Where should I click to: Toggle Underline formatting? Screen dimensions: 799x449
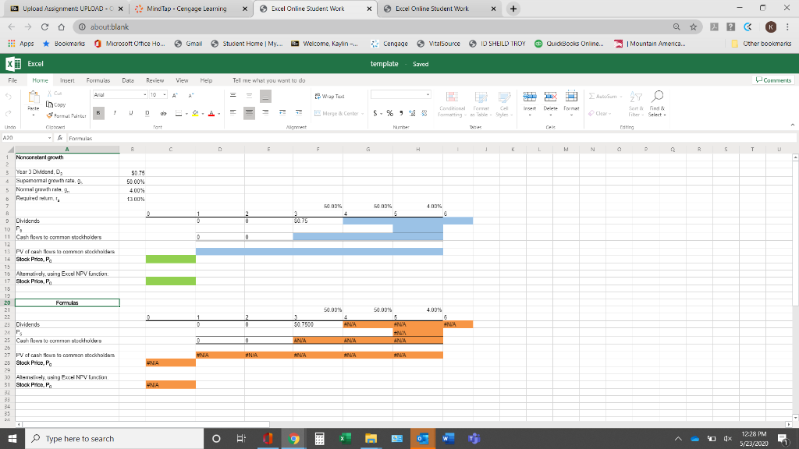pos(131,113)
